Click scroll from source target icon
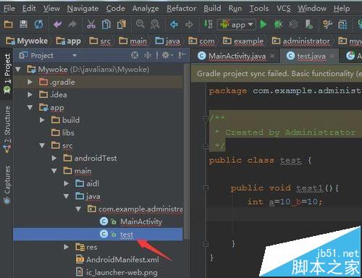The width and height of the screenshot is (362, 278). [135, 56]
